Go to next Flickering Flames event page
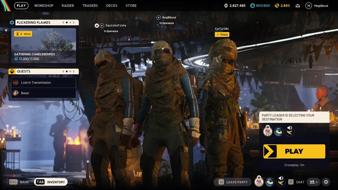The image size is (338, 190). coord(74,22)
